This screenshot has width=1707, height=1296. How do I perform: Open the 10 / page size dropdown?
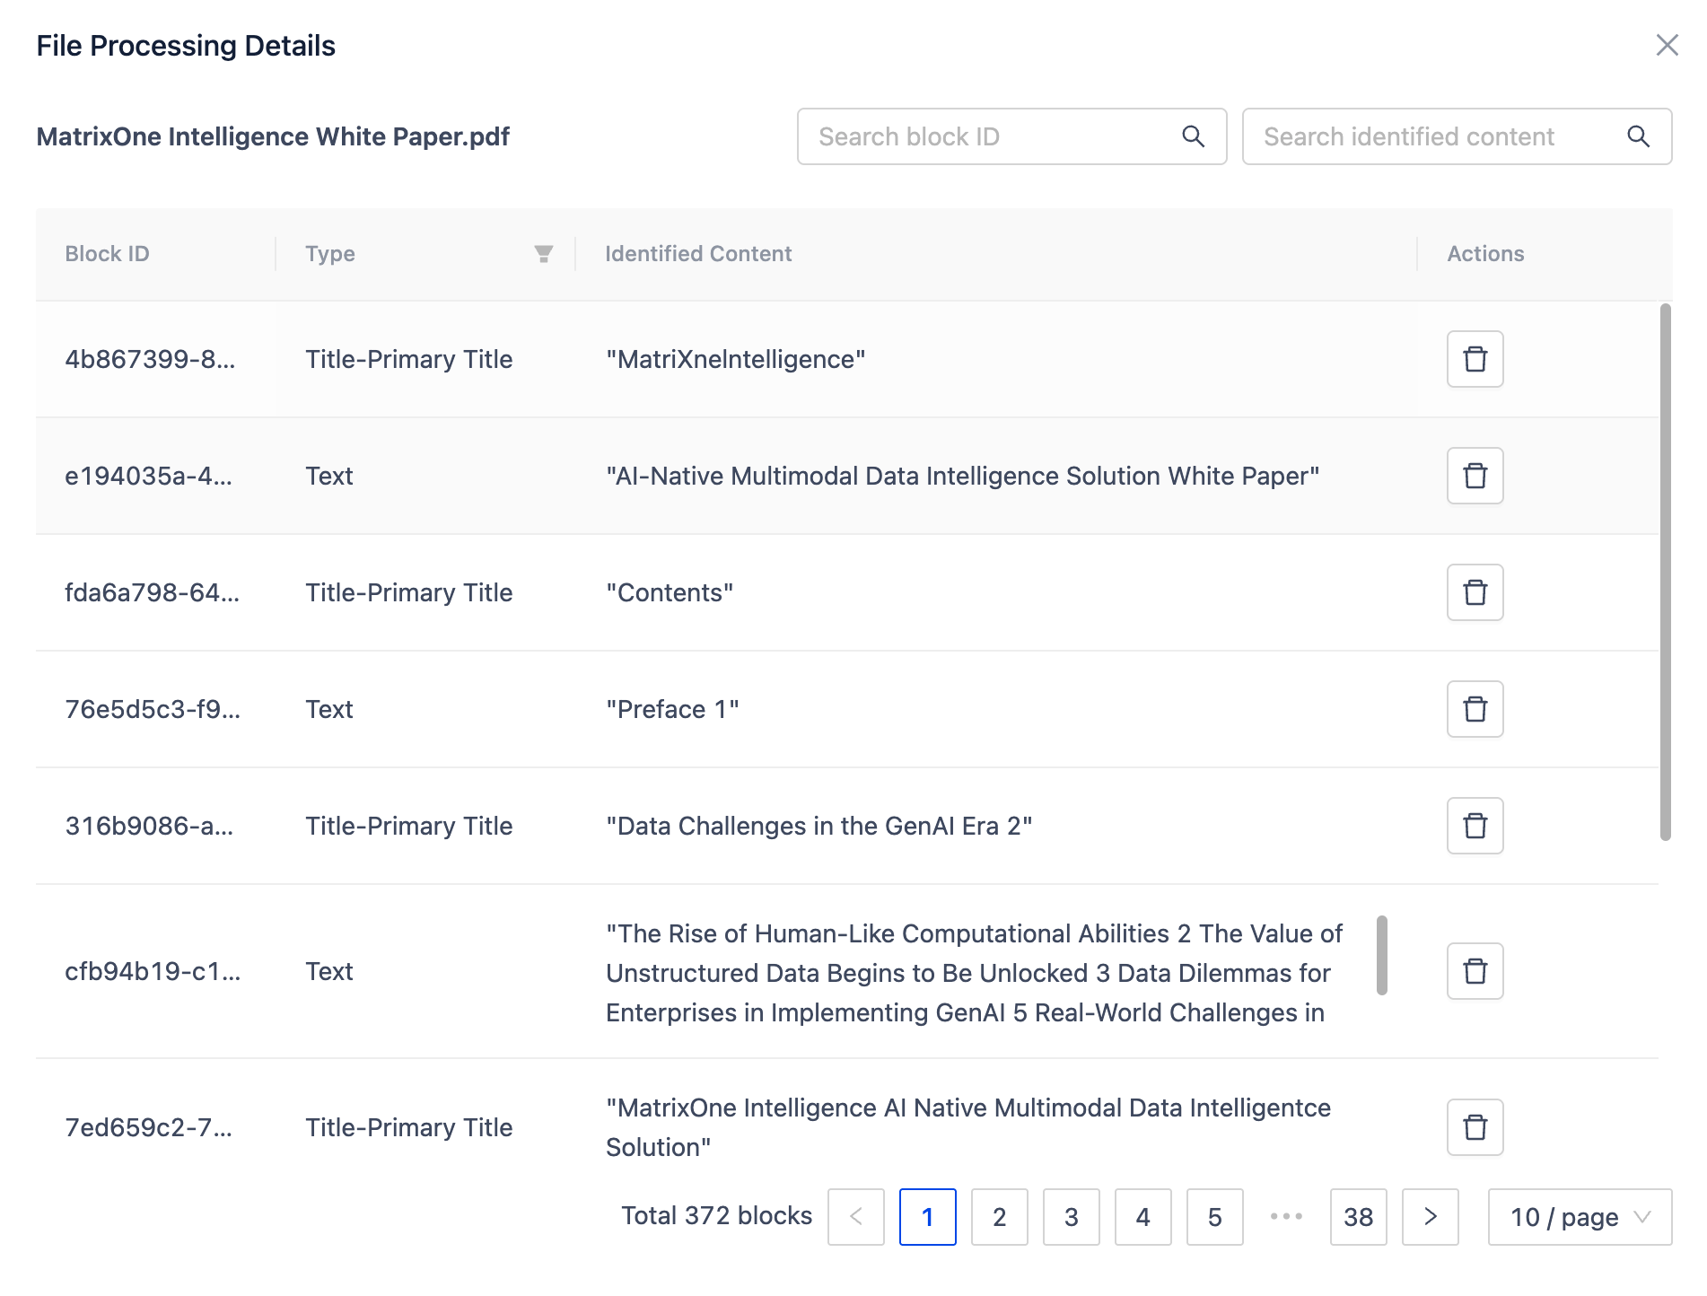tap(1580, 1217)
